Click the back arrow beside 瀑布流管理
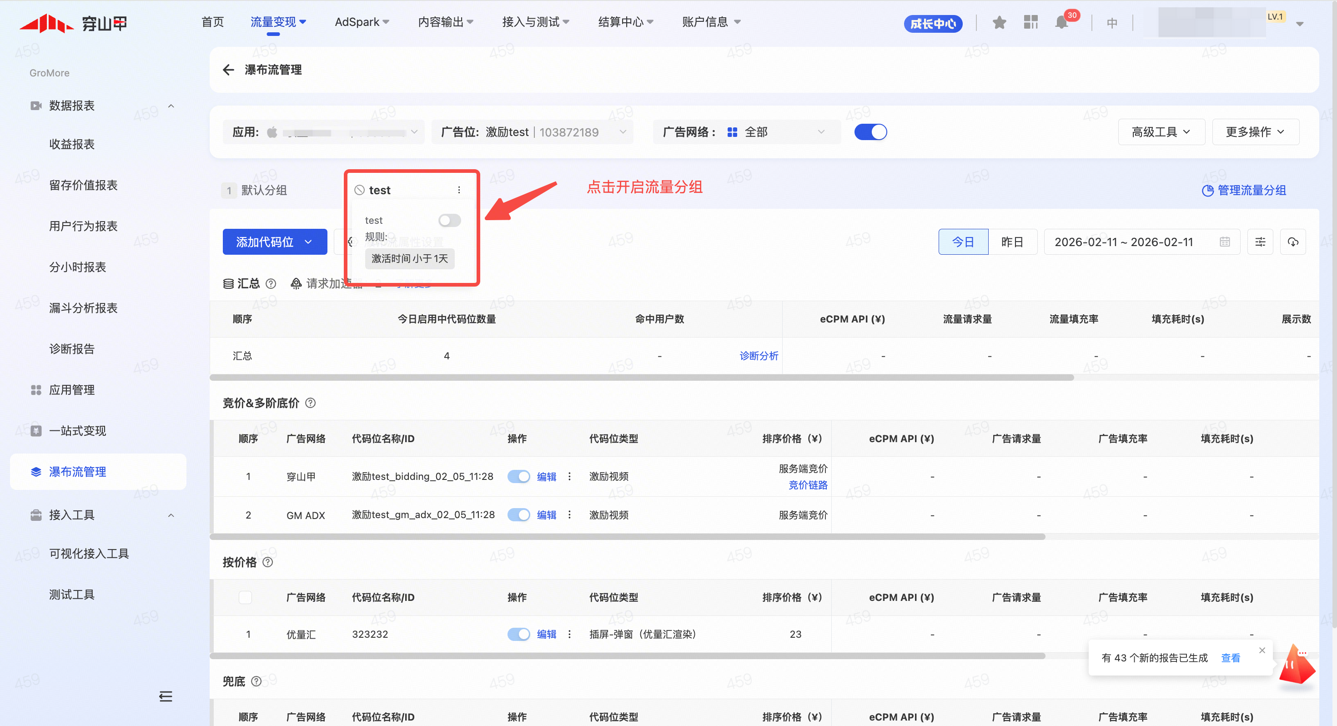Viewport: 1337px width, 726px height. tap(228, 70)
